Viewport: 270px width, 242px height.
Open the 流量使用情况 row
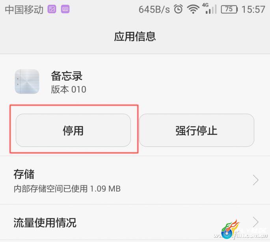click(x=135, y=222)
